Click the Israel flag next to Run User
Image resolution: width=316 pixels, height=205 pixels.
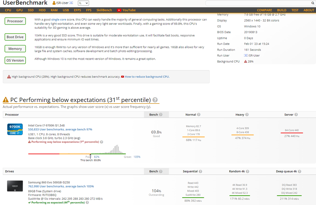(246, 56)
